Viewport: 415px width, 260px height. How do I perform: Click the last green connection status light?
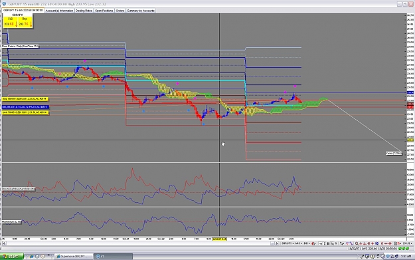coord(407,249)
